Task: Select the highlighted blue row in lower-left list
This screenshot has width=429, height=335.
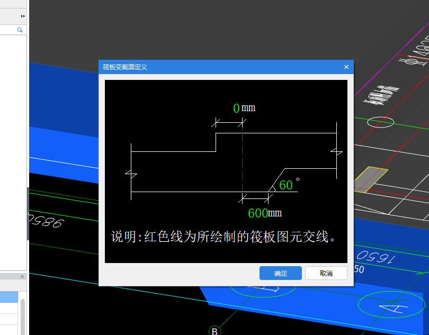Action: point(9,297)
